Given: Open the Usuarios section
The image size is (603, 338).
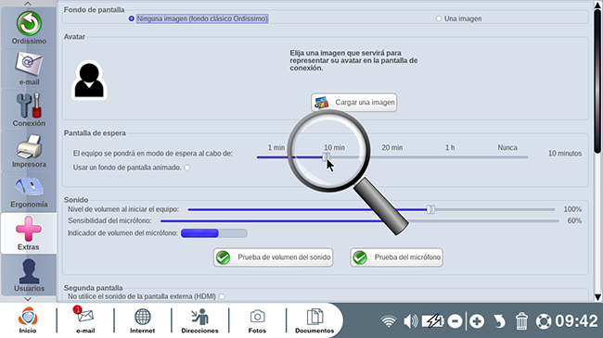Looking at the screenshot, I should click(29, 275).
